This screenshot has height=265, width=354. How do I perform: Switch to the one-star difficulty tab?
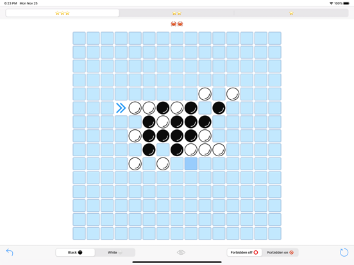(291, 13)
